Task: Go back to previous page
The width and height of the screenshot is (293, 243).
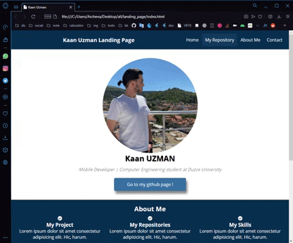Action: point(16,16)
